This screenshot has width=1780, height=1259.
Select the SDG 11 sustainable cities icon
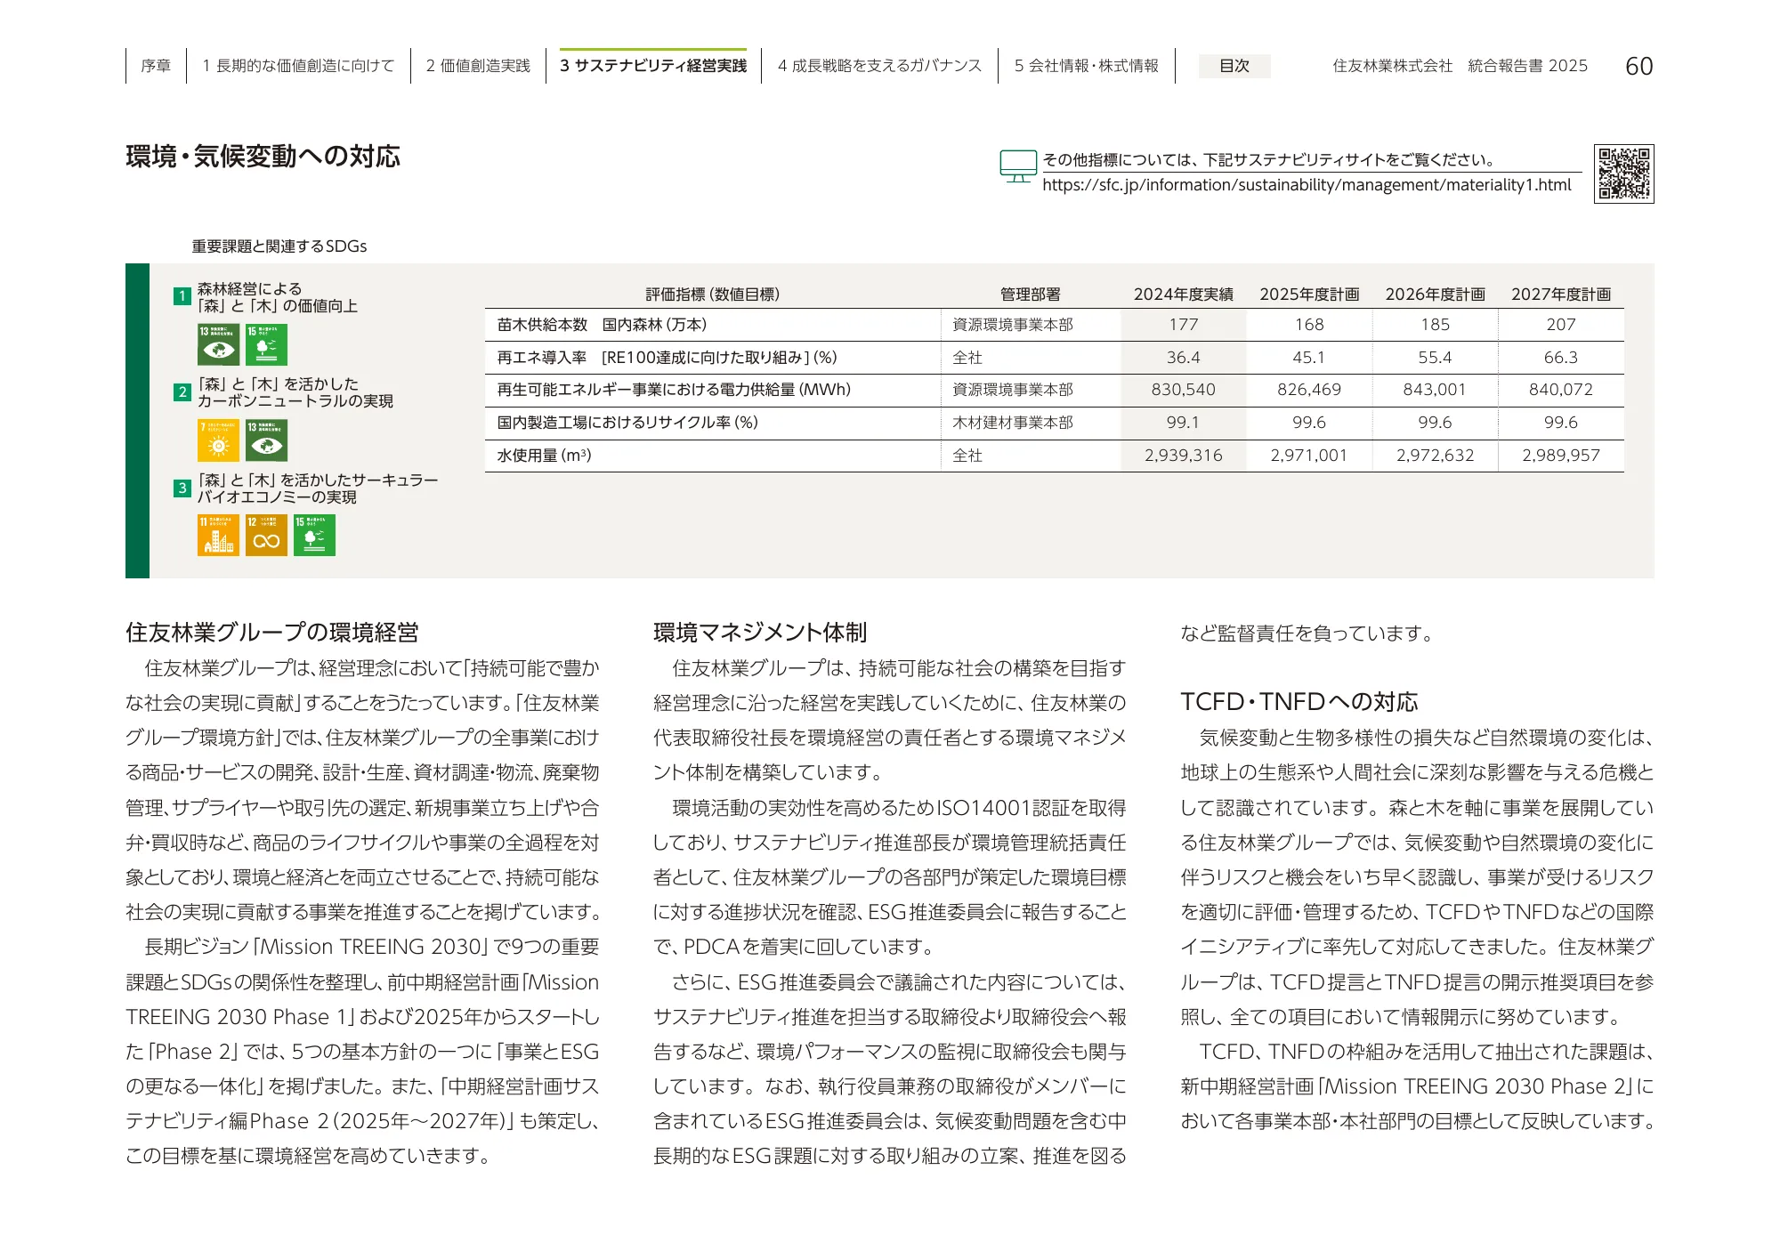[219, 536]
